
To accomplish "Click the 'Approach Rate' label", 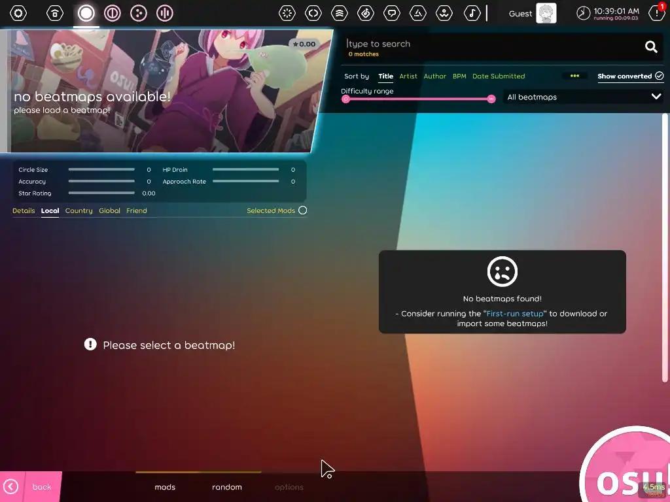I will (x=184, y=182).
